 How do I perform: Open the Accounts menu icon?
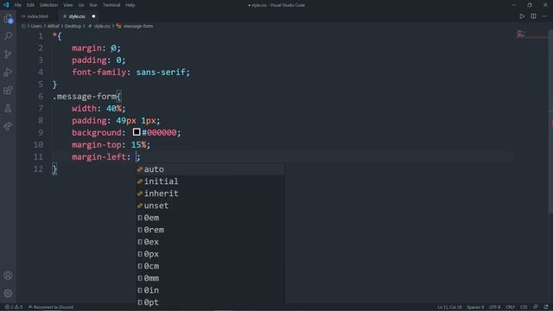8,276
